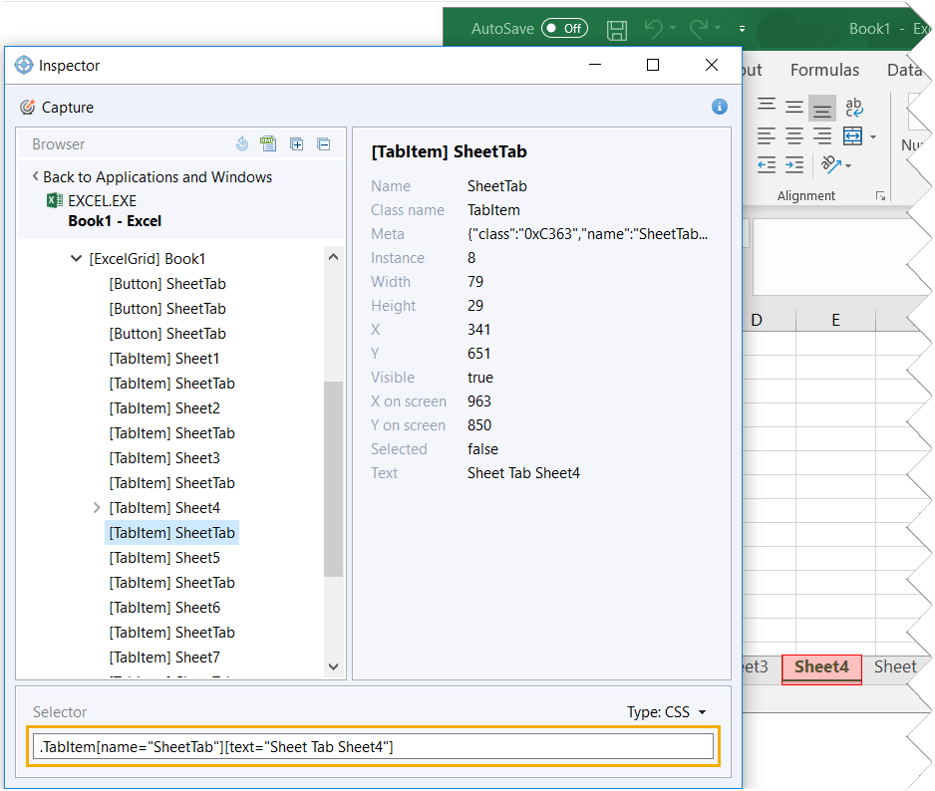Click Merge & Center icon
The height and width of the screenshot is (791, 935).
[x=852, y=136]
